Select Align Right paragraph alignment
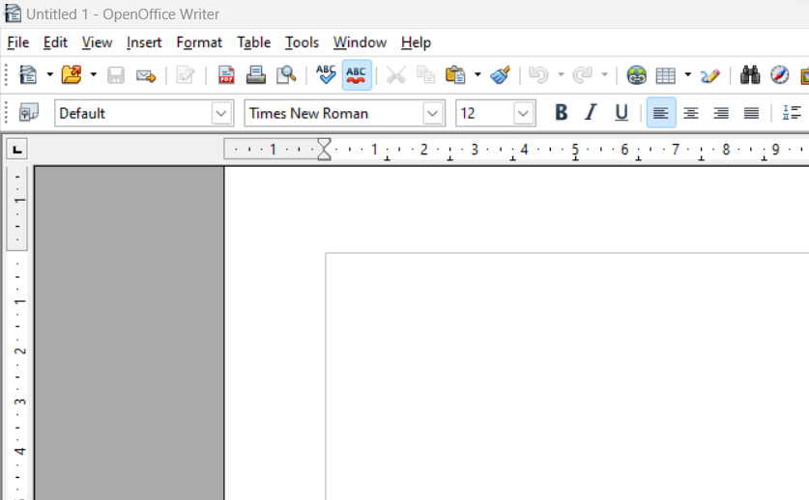This screenshot has height=500, width=809. 721,112
